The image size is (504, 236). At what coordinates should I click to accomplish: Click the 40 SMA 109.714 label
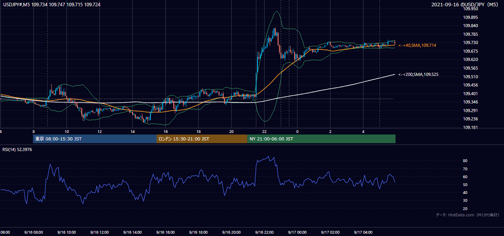coord(417,46)
